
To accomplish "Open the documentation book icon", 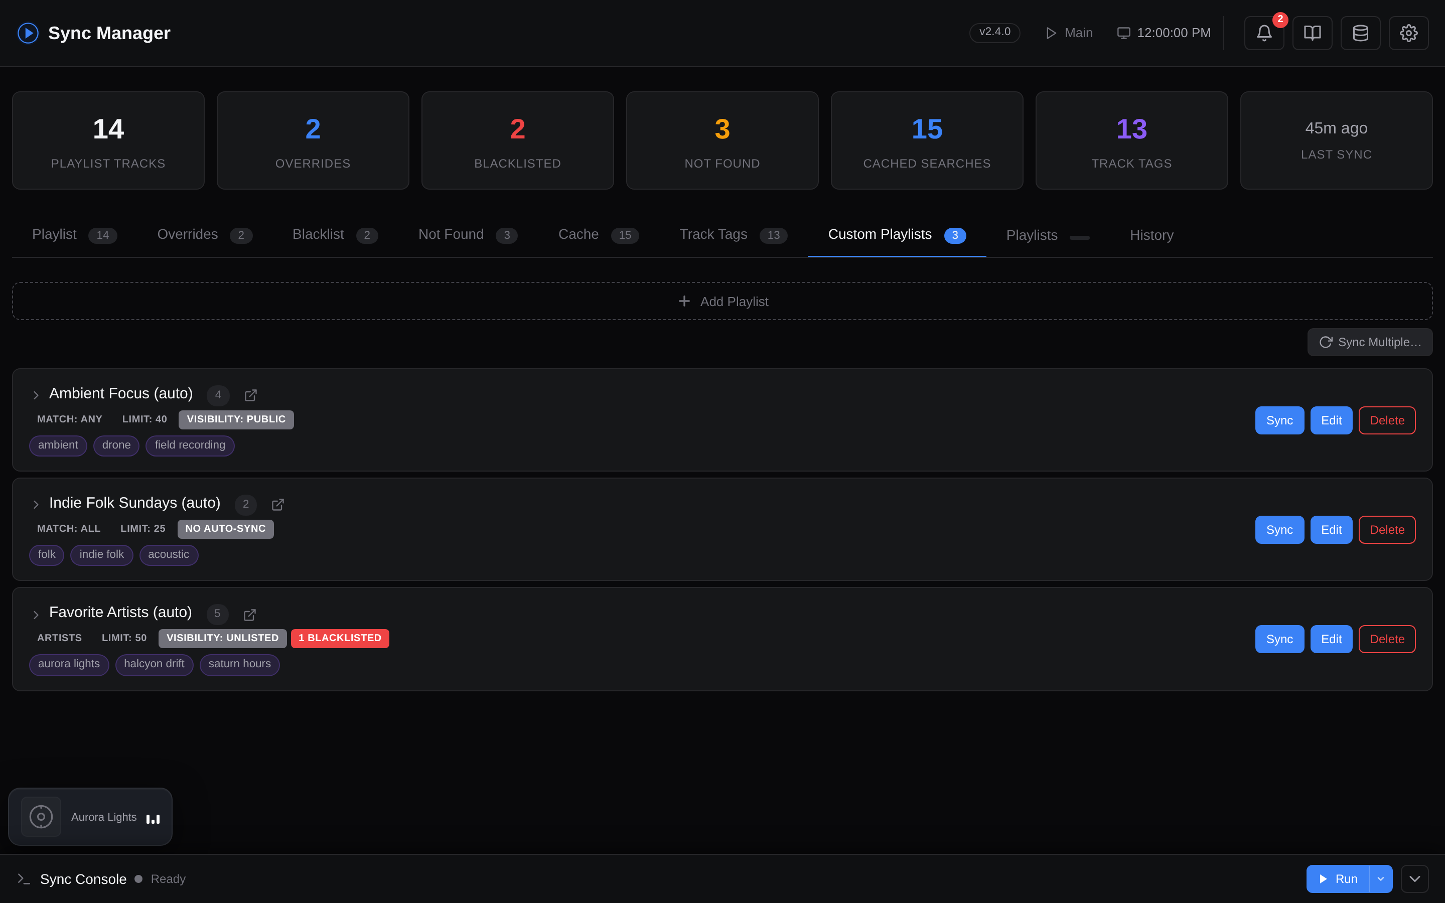I will coord(1312,33).
